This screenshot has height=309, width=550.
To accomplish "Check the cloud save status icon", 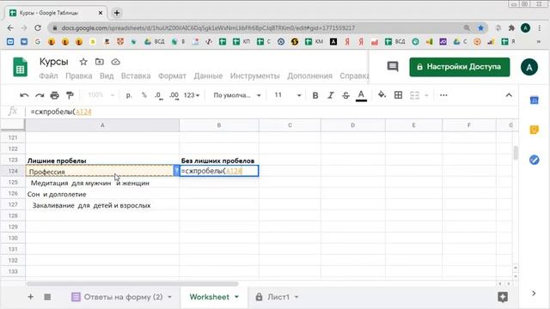I will [116, 62].
